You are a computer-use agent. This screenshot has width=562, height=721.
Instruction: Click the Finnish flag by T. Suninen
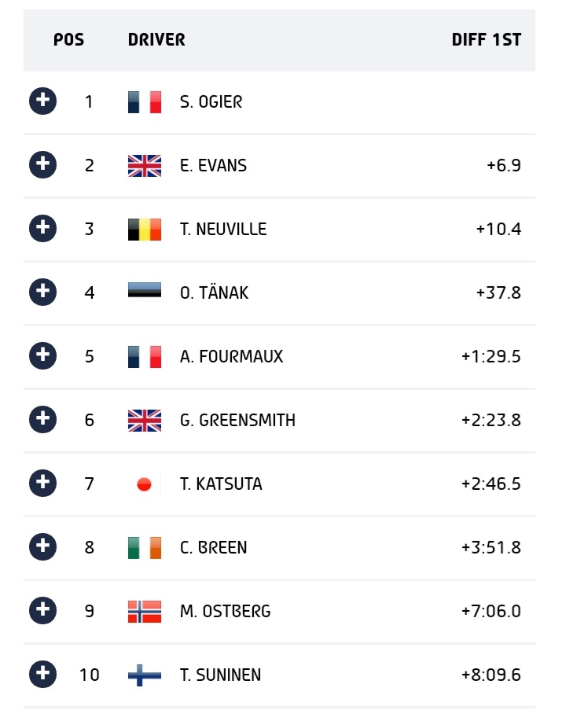pyautogui.click(x=145, y=675)
